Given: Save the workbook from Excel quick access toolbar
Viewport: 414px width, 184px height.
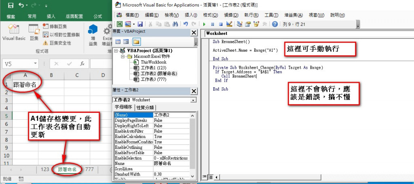Looking at the screenshot, I should [11, 5].
